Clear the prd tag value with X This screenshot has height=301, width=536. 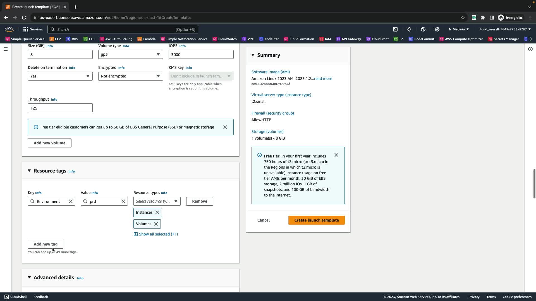coord(123,201)
